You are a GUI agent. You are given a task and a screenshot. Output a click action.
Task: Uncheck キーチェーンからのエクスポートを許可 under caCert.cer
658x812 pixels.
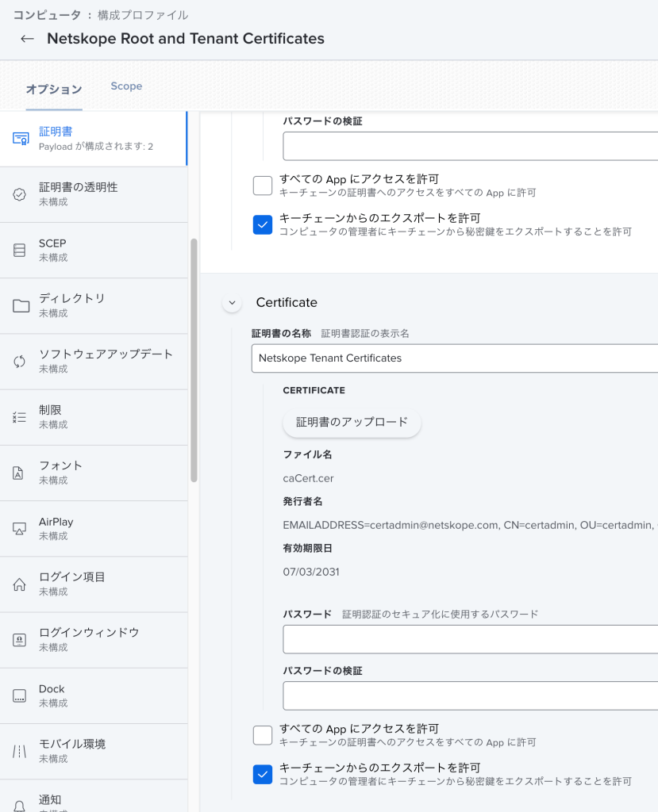pos(263,774)
